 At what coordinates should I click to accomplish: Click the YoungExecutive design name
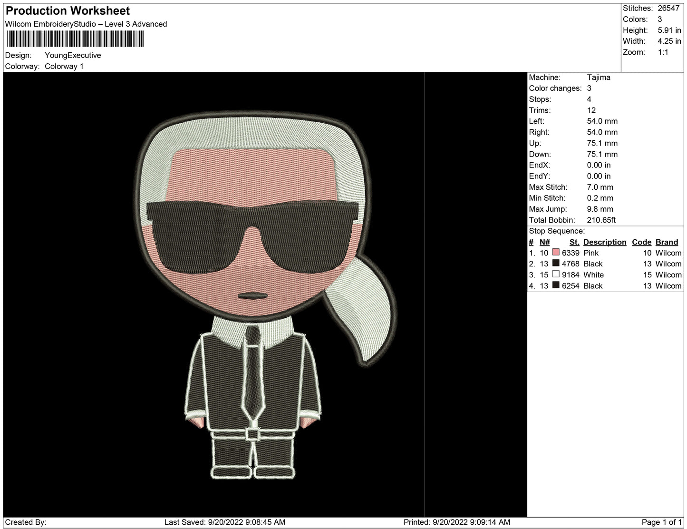[73, 55]
